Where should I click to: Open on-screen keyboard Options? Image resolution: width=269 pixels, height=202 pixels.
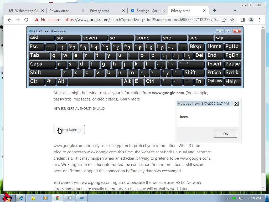point(215,82)
